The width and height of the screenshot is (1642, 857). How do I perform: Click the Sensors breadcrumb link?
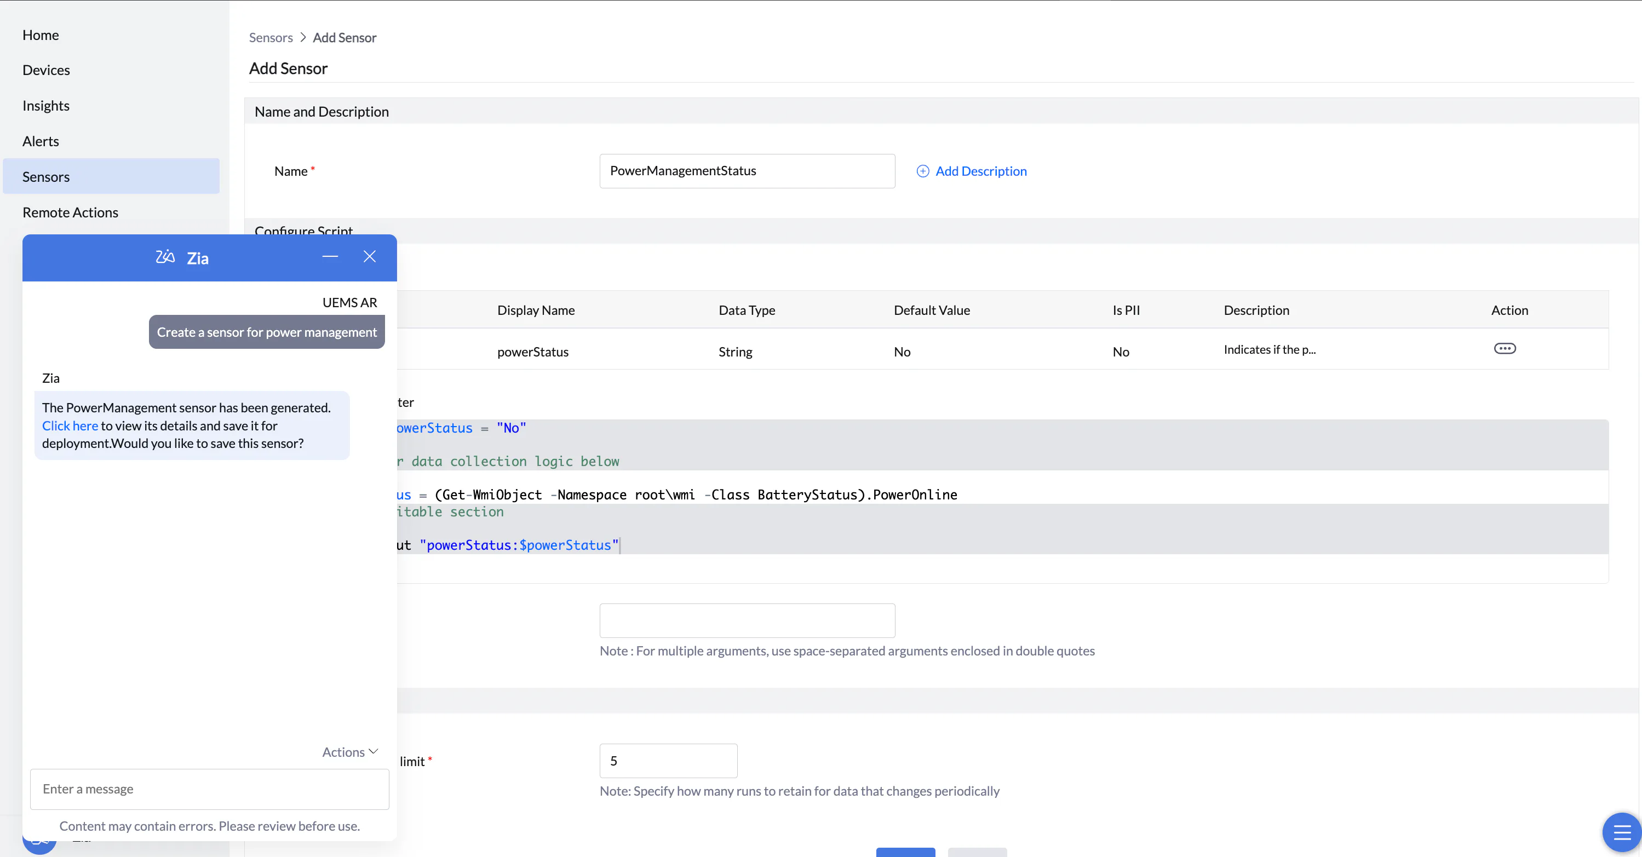pyautogui.click(x=270, y=38)
